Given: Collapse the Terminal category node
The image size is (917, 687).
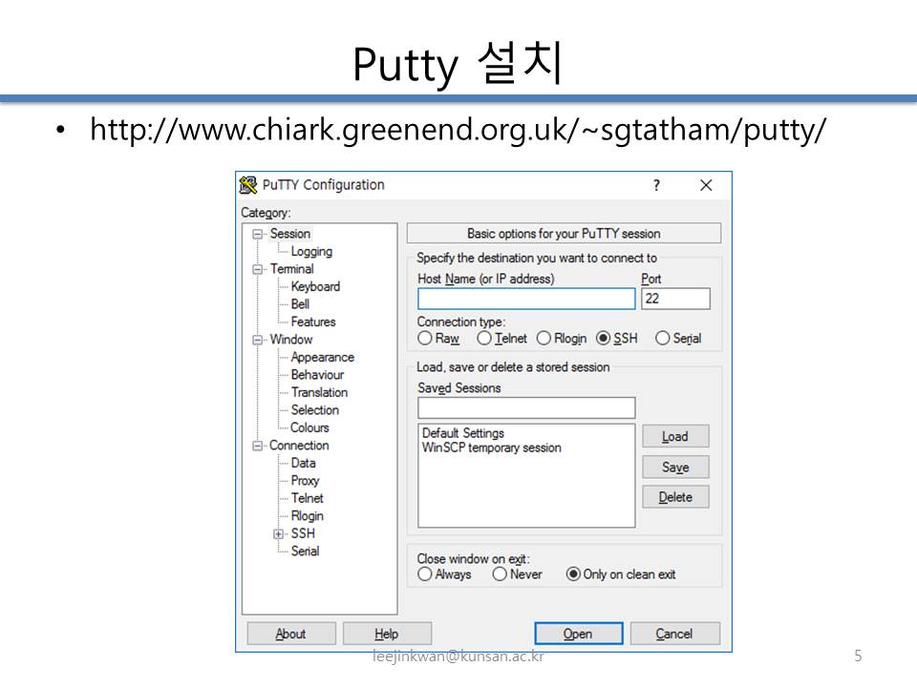Looking at the screenshot, I should [258, 270].
